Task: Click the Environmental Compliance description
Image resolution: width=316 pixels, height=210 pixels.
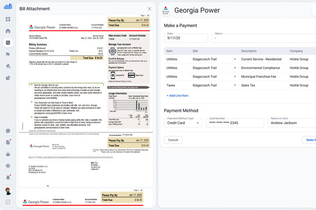Action: click(260, 68)
